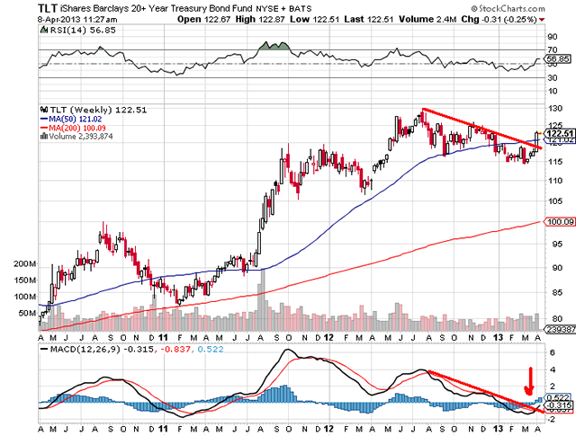The image size is (576, 436).
Task: Click the 239387 volume tag at the axis bottom
Action: [560, 330]
